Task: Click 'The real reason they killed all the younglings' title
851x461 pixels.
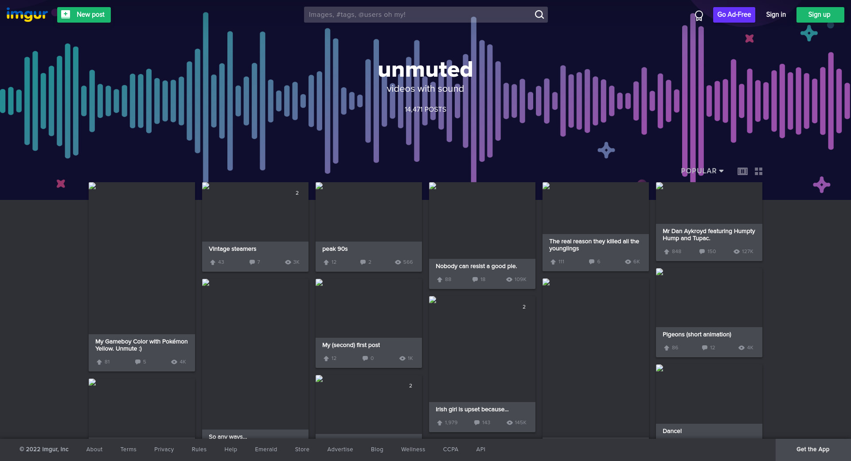Action: tap(594, 245)
